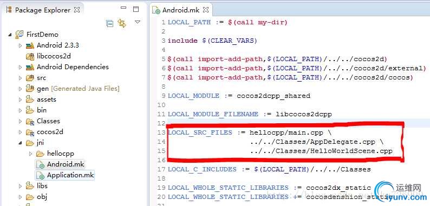
Task: Click the Android Dependencies icon
Action: [x=30, y=67]
